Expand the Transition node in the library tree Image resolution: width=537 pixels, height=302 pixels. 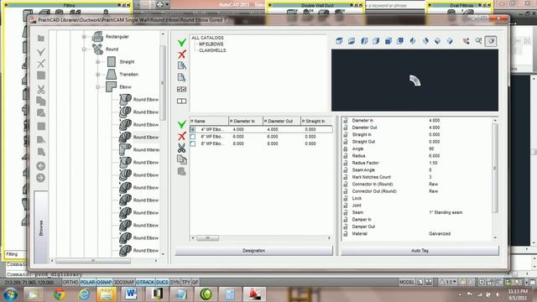[x=98, y=75]
